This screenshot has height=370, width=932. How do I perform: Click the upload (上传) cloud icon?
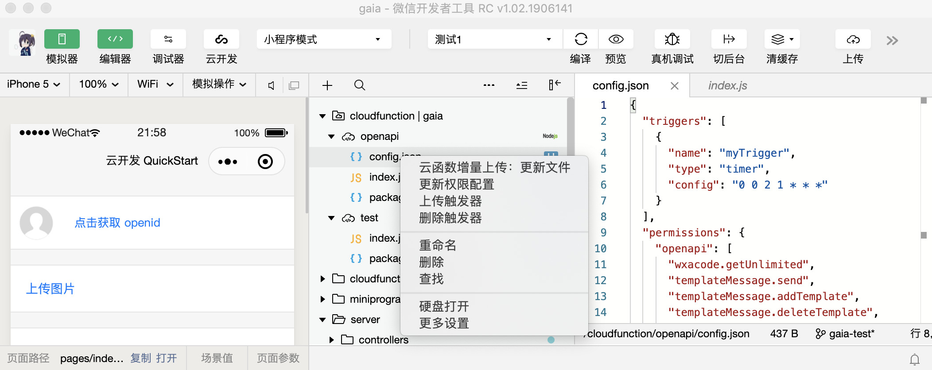[853, 39]
